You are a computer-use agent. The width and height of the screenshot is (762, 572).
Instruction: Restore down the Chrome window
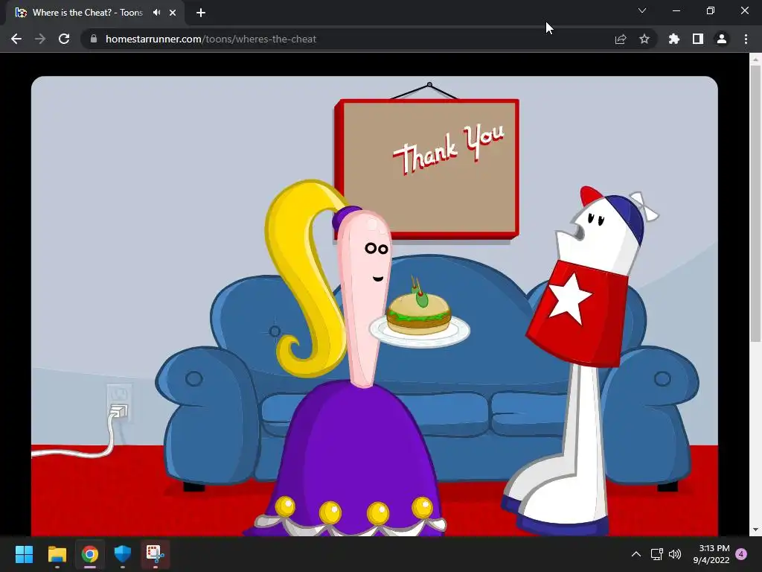(x=711, y=10)
